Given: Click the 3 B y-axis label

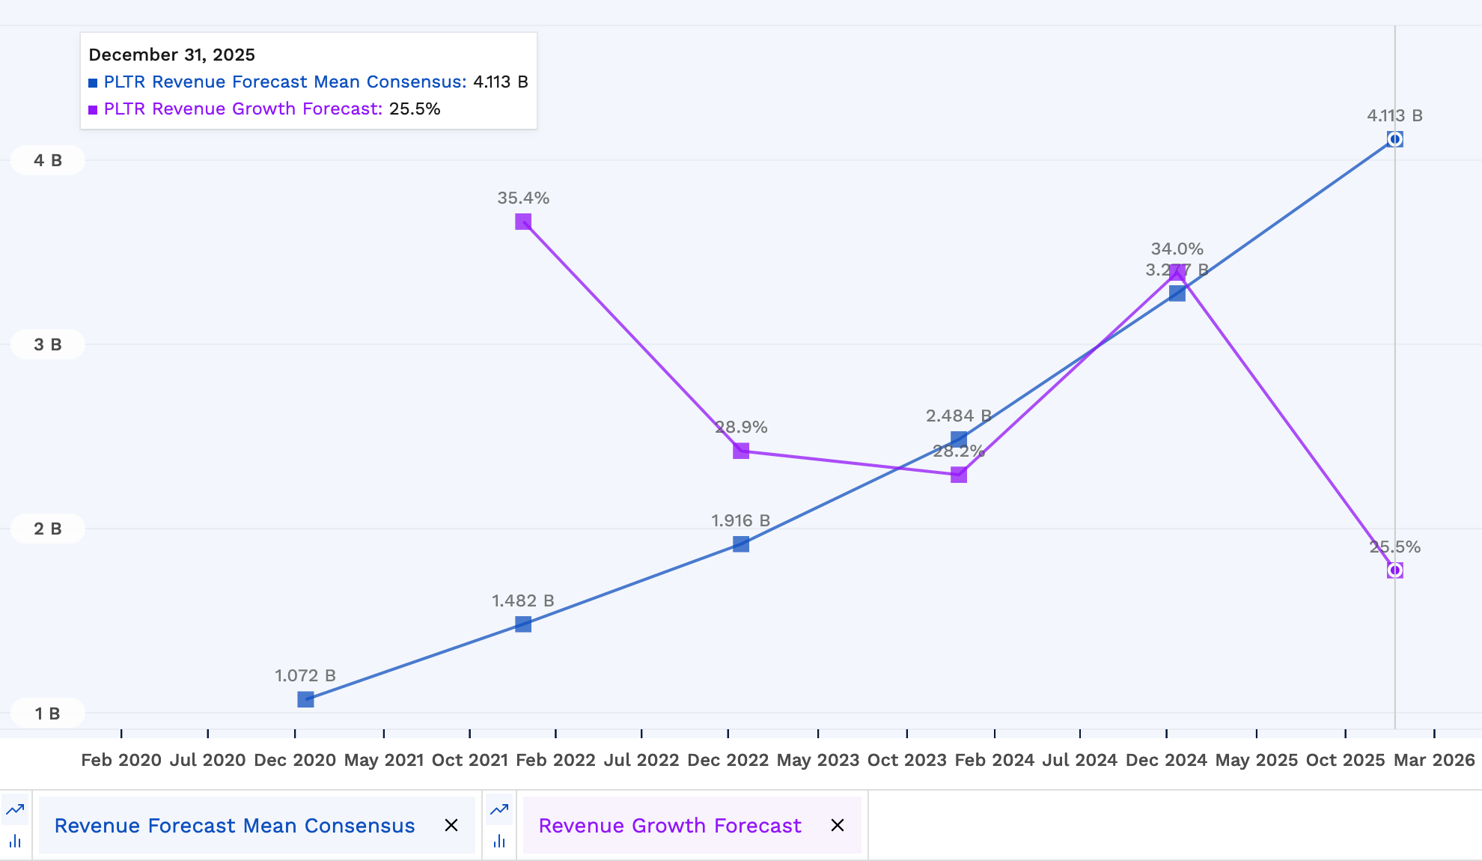Looking at the screenshot, I should pyautogui.click(x=48, y=344).
